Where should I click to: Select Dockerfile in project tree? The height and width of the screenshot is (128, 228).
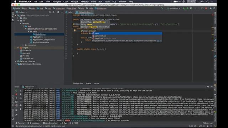coord(27,50)
